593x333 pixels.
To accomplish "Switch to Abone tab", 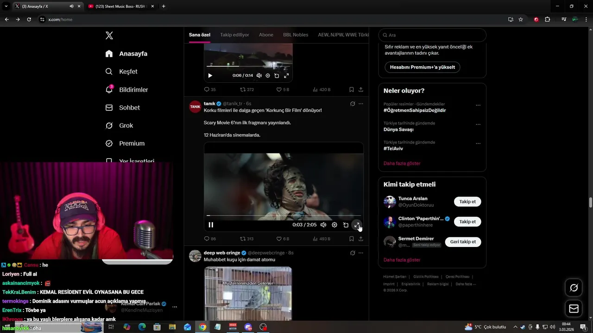I will (x=266, y=35).
